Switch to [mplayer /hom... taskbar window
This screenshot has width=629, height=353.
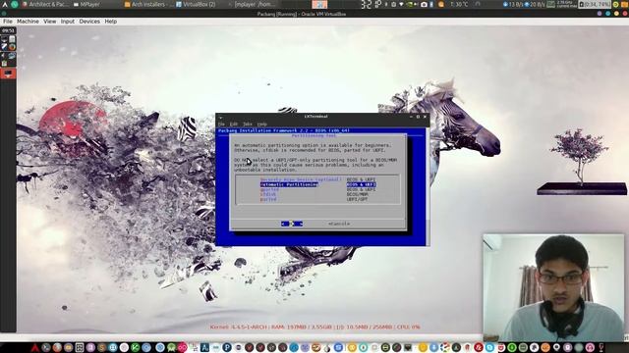(x=252, y=4)
